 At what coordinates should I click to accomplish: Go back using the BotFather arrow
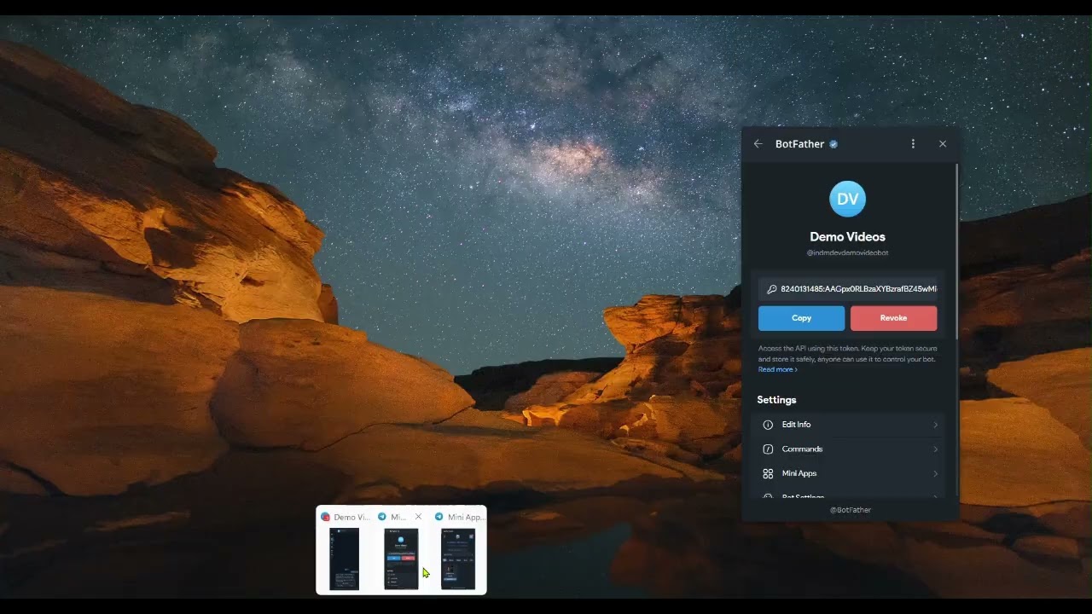coord(758,144)
